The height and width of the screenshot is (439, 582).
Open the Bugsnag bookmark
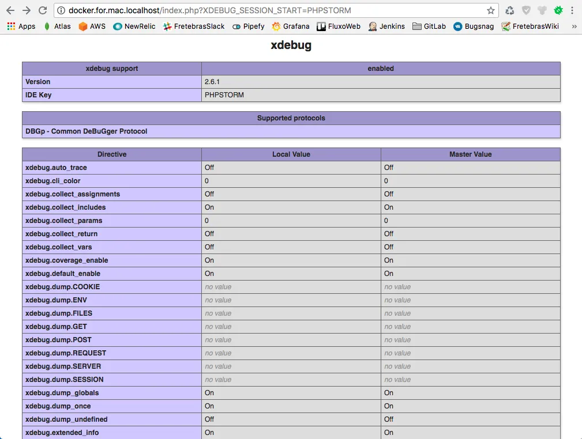coord(474,27)
